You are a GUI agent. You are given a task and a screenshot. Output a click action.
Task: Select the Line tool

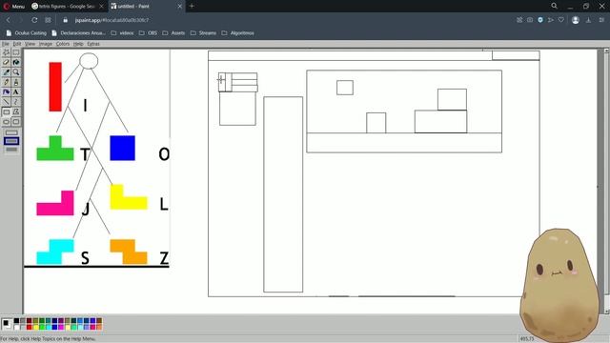tap(7, 102)
